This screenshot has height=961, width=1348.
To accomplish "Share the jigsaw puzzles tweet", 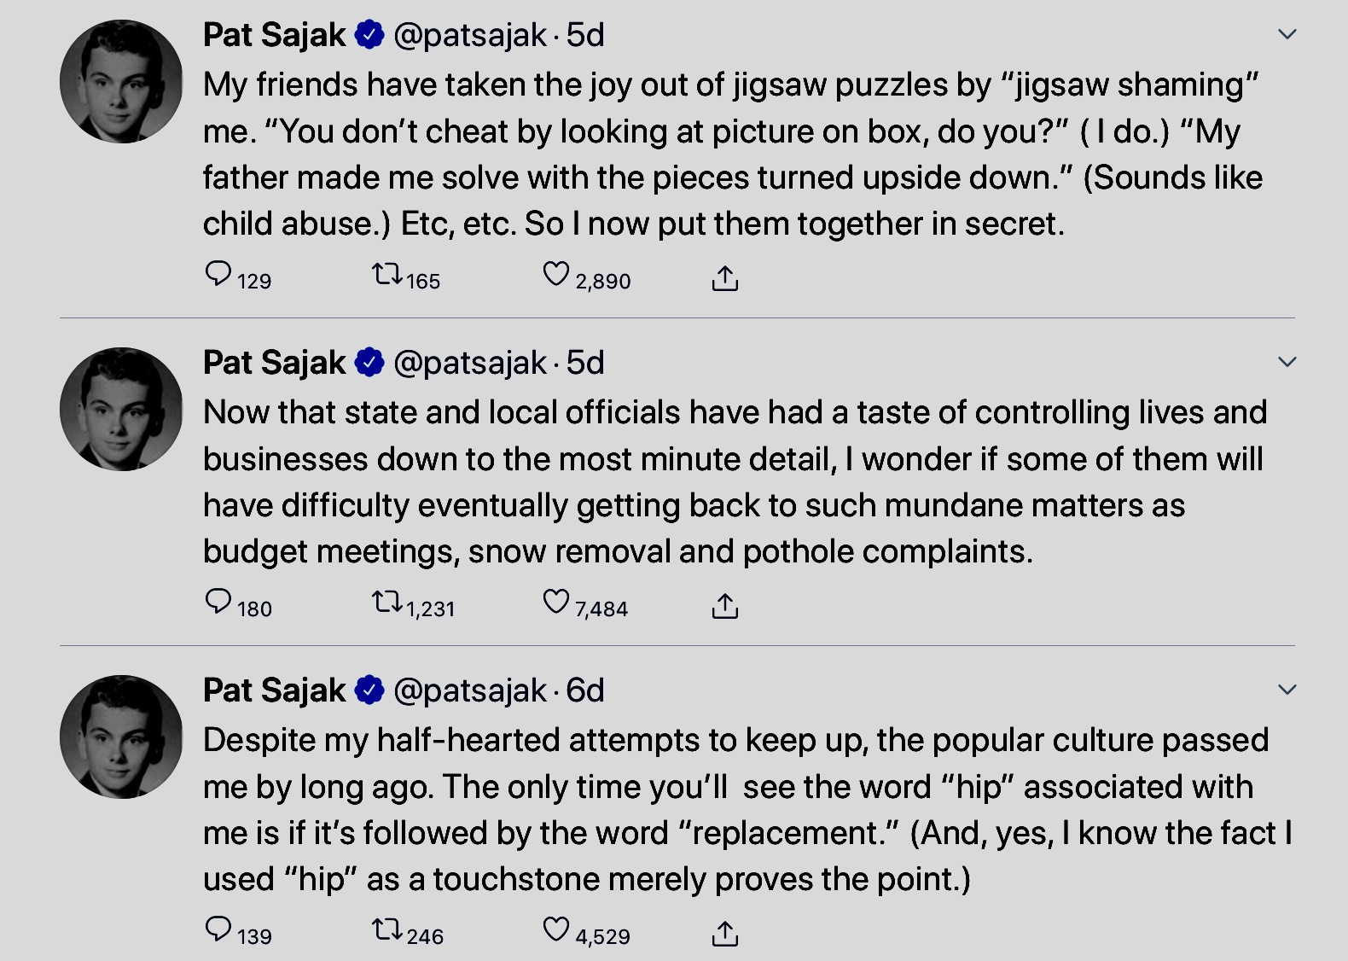I will point(724,277).
